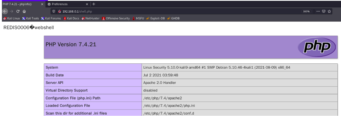Open Kali Linux bookmark
This screenshot has width=341, height=116.
11,19
